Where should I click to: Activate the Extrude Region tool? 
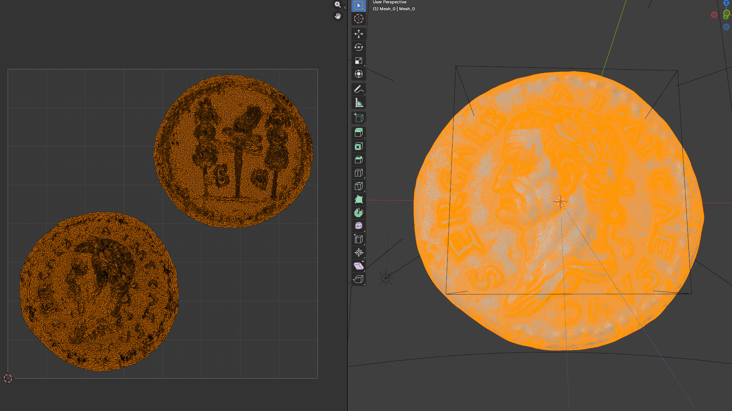click(x=358, y=133)
